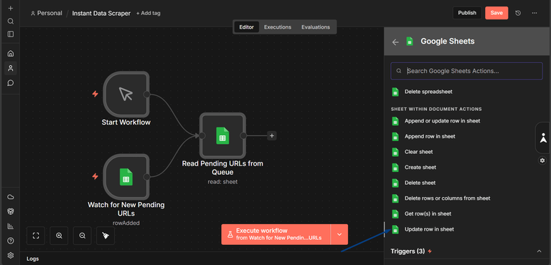Switch to the Editor tab
551x265 pixels.
coord(246,27)
